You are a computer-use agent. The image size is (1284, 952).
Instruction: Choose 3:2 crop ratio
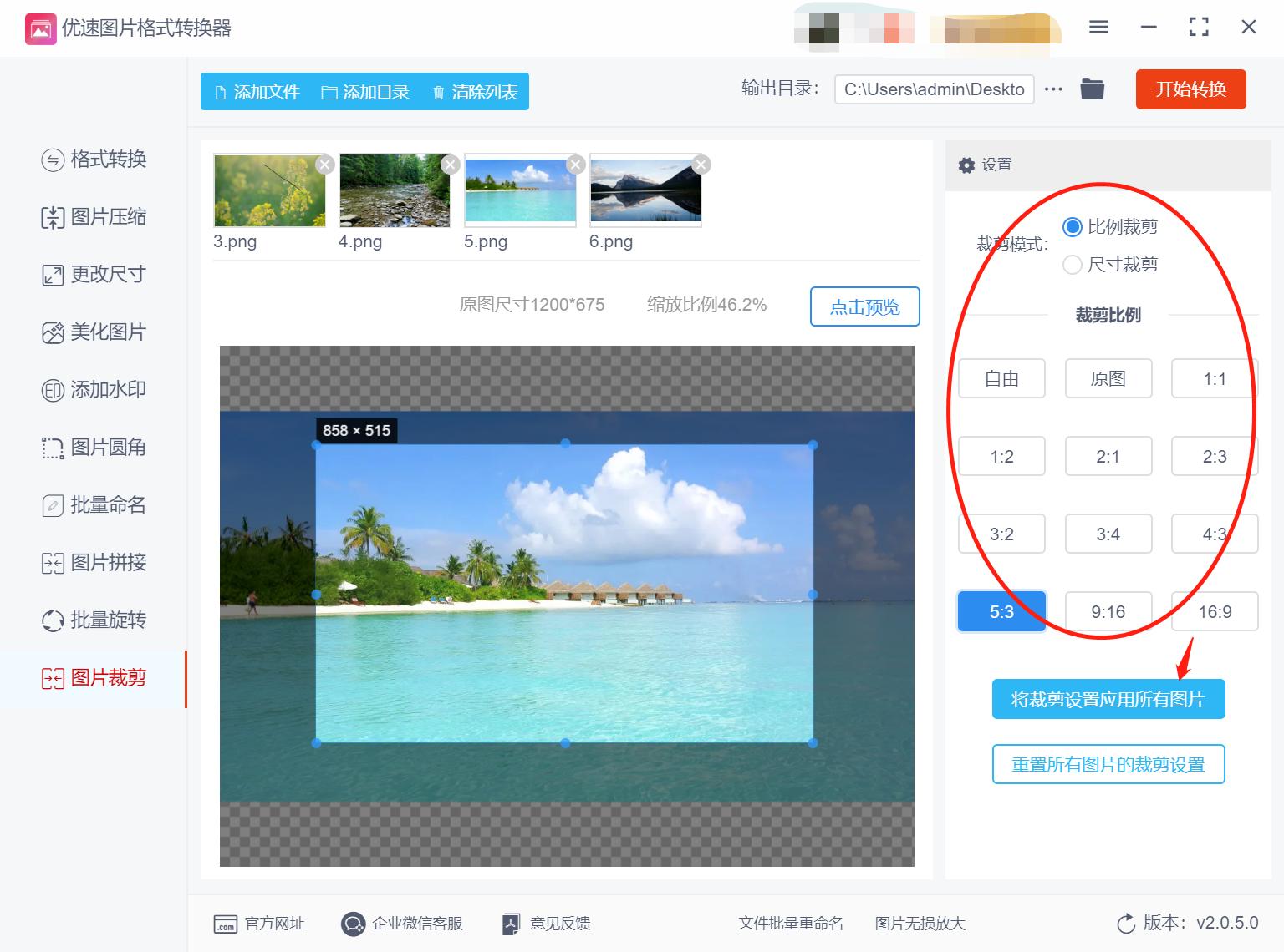coord(1001,534)
